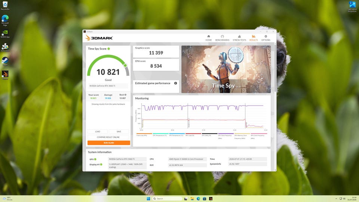Click the 3DMark logo in the header
The width and height of the screenshot is (359, 202).
(99, 38)
